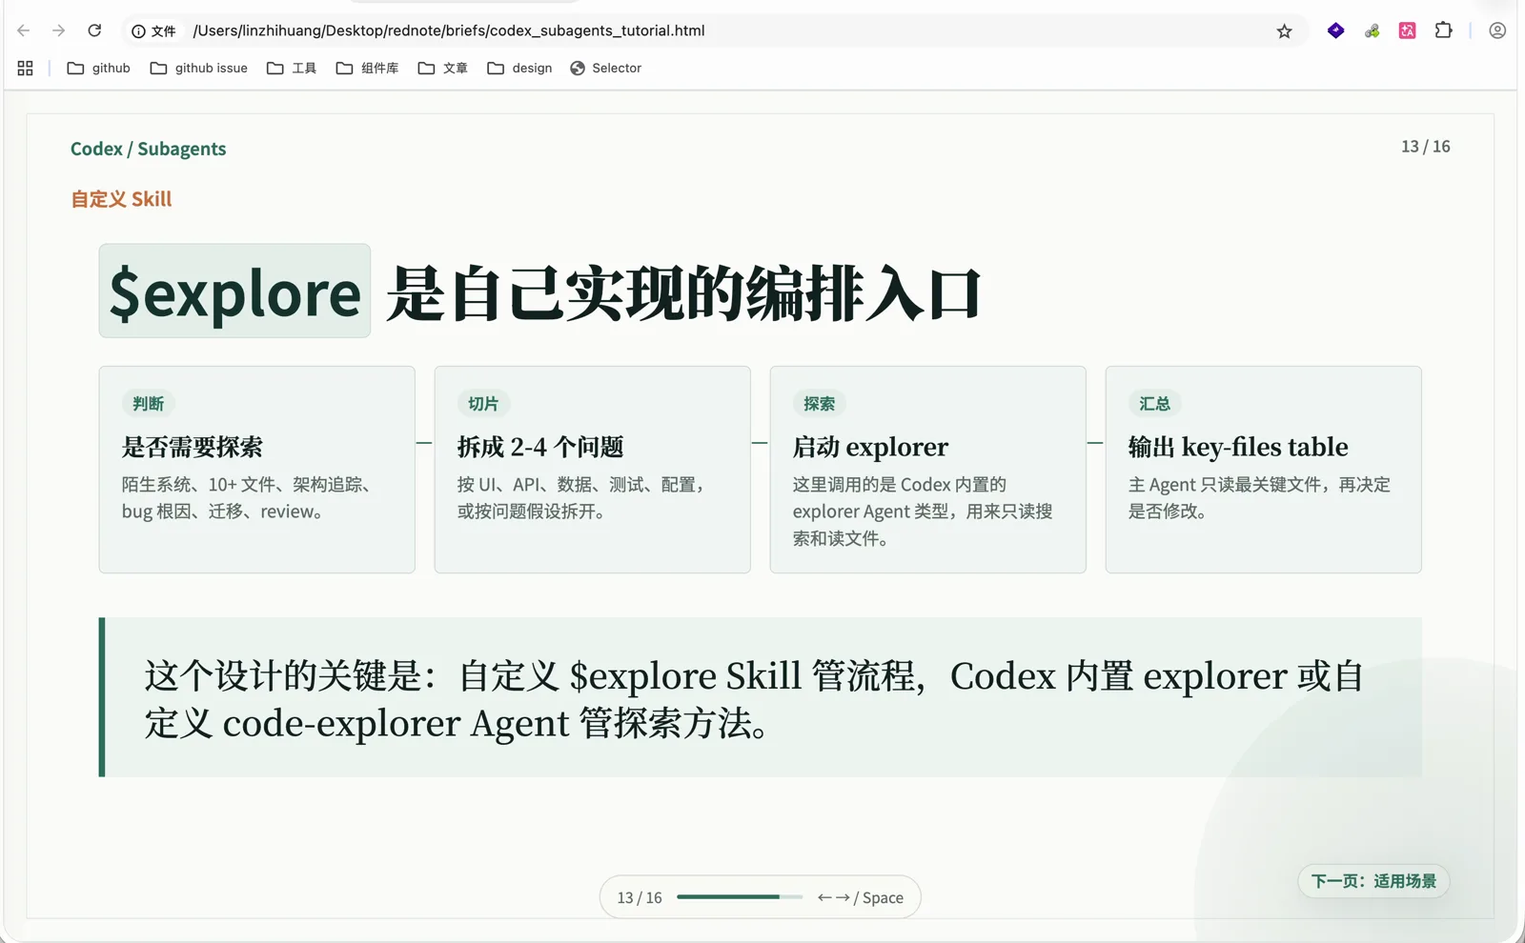This screenshot has width=1525, height=943.
Task: Open the profile avatar icon
Action: pos(1497,30)
